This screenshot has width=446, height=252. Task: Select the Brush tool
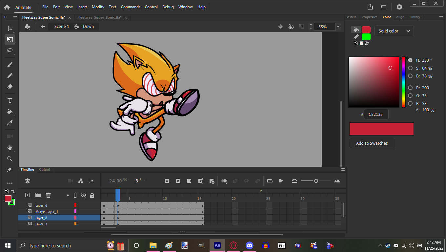click(10, 65)
